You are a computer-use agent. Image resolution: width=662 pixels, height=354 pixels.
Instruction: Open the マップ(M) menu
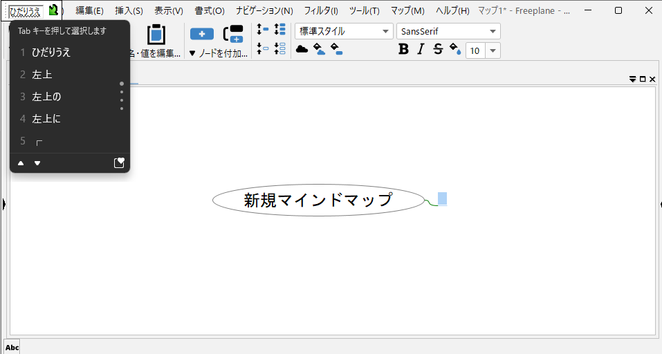pos(407,11)
